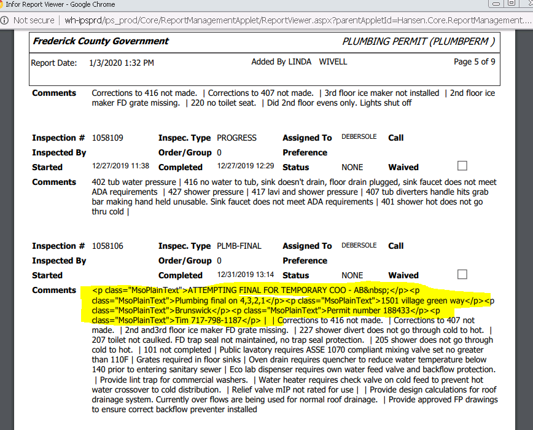533x430 pixels.
Task: Click highlighted "ATTEMPTING FINAL FOR TEMPORARY COO" text
Action: click(x=266, y=291)
